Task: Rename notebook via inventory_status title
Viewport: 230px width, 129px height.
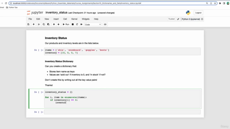Action: (56, 13)
